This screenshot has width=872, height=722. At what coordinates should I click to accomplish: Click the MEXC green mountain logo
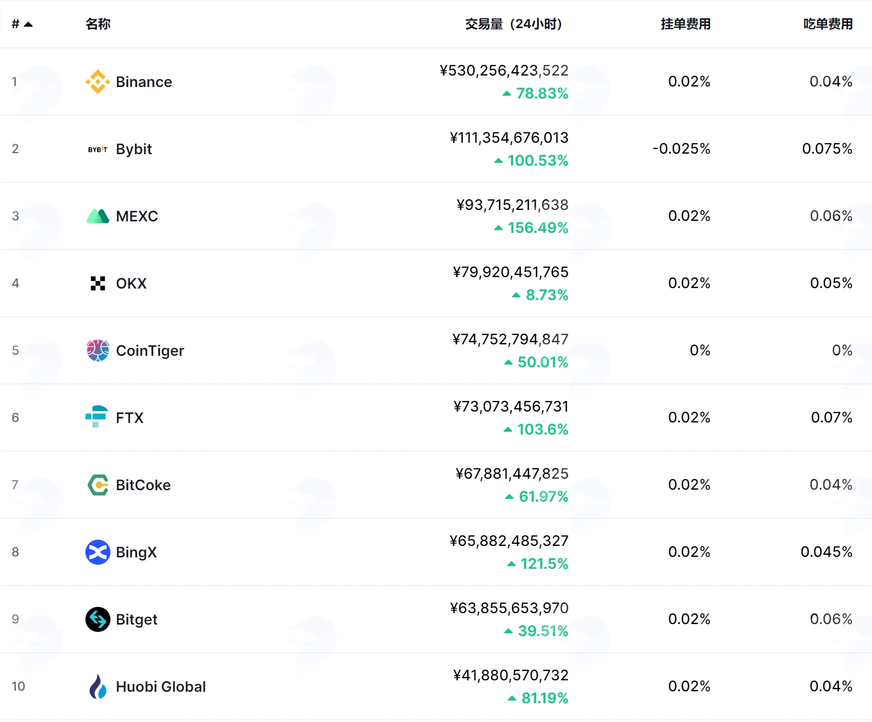click(97, 216)
